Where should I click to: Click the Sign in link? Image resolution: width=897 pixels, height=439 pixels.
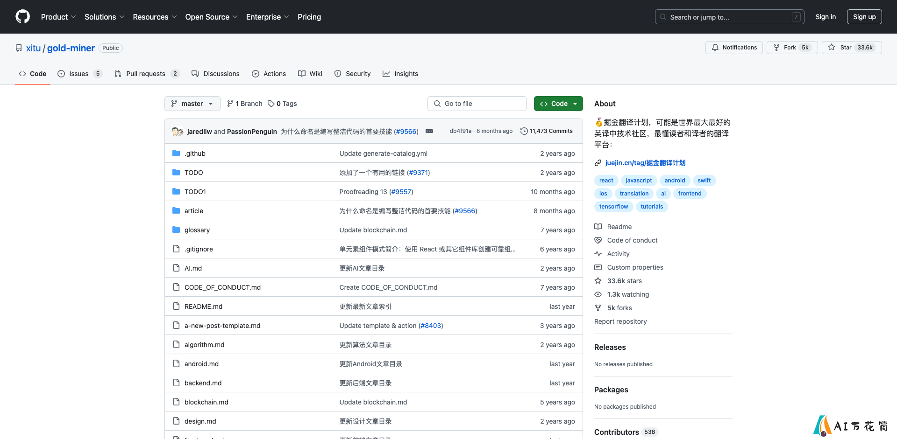826,17
